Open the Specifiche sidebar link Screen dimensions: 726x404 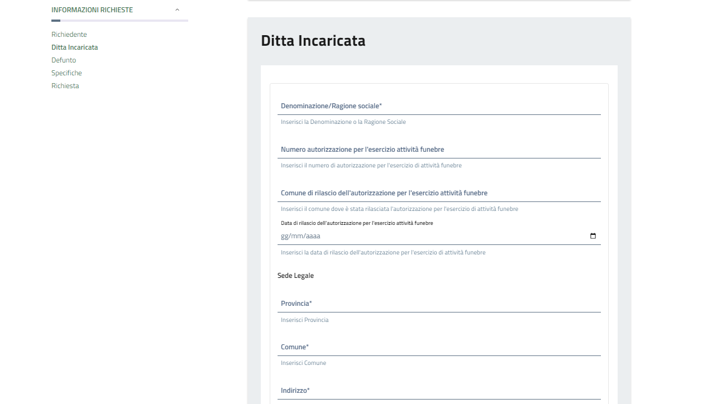66,73
